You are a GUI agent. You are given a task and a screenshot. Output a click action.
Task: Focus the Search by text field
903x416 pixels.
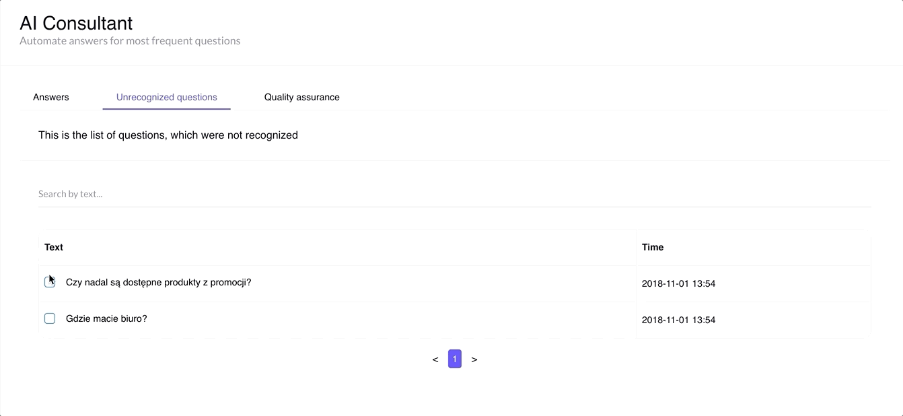click(454, 194)
